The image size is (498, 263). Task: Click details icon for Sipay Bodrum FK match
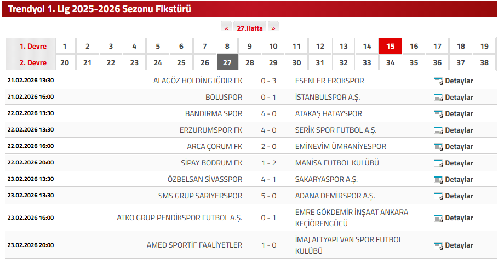point(438,163)
